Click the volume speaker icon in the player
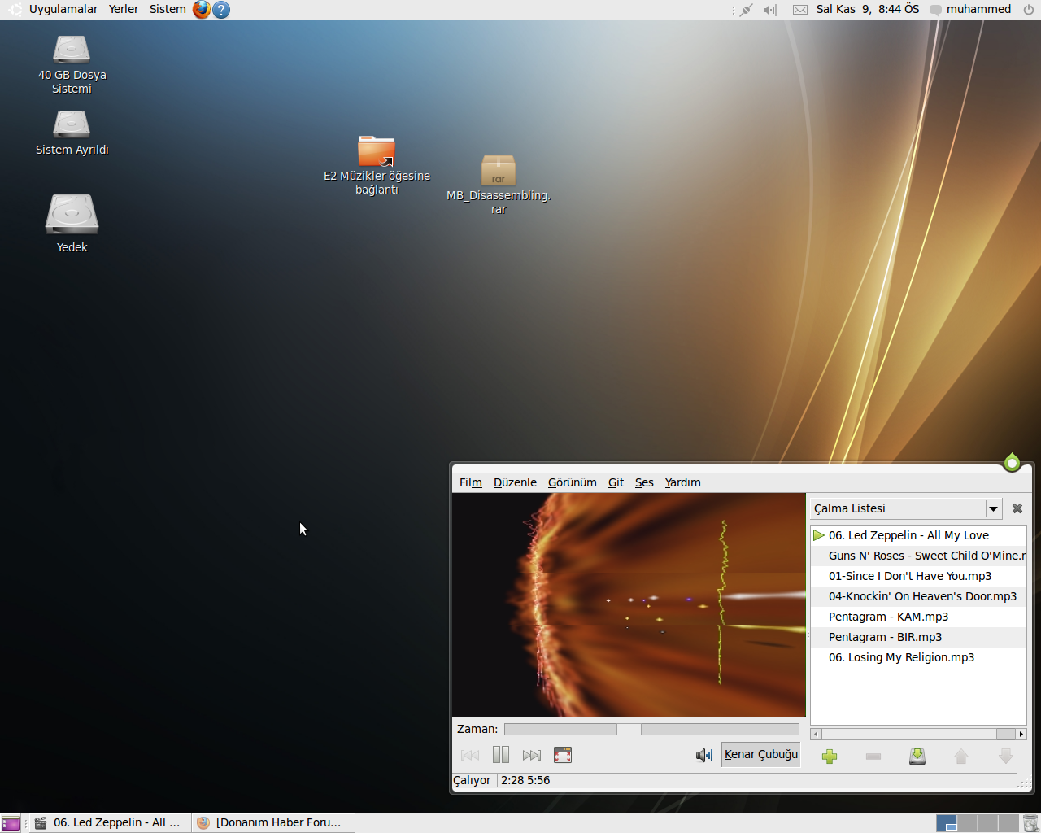Screen dimensions: 1041x833 (704, 755)
